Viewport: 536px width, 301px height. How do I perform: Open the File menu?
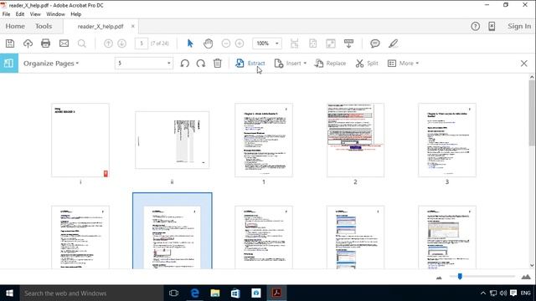click(6, 14)
